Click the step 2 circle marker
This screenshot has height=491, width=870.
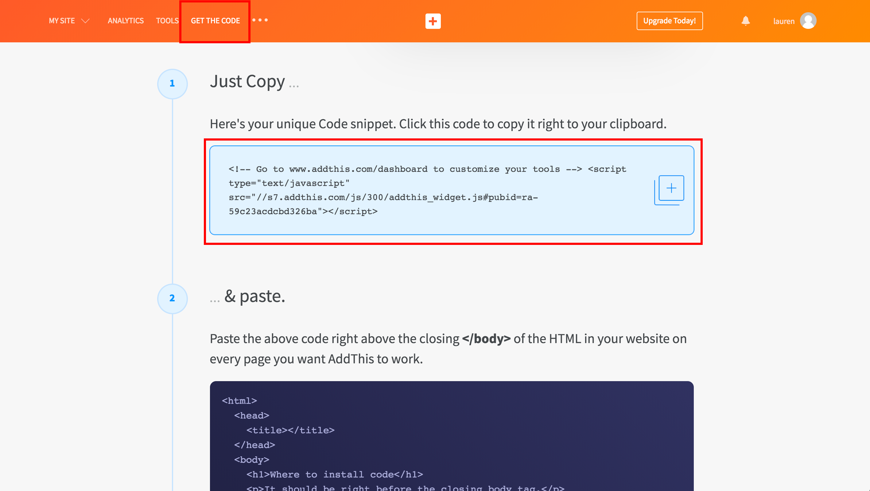click(172, 298)
